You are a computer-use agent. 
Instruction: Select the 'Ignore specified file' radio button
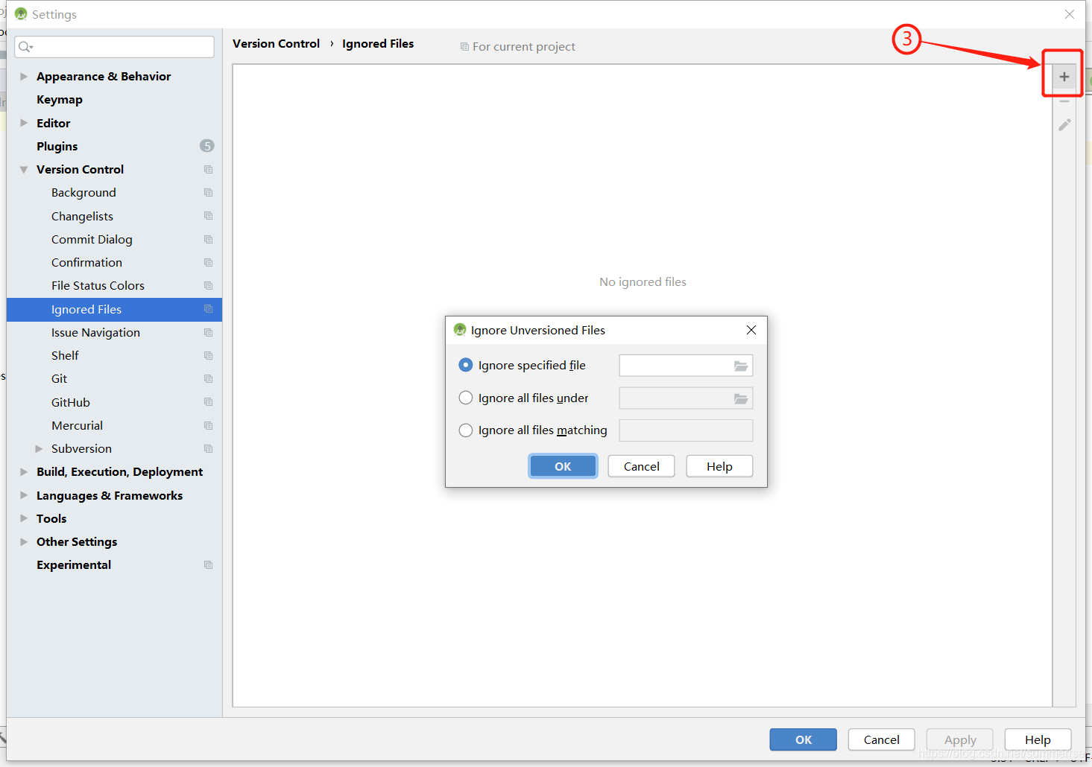[x=465, y=365]
